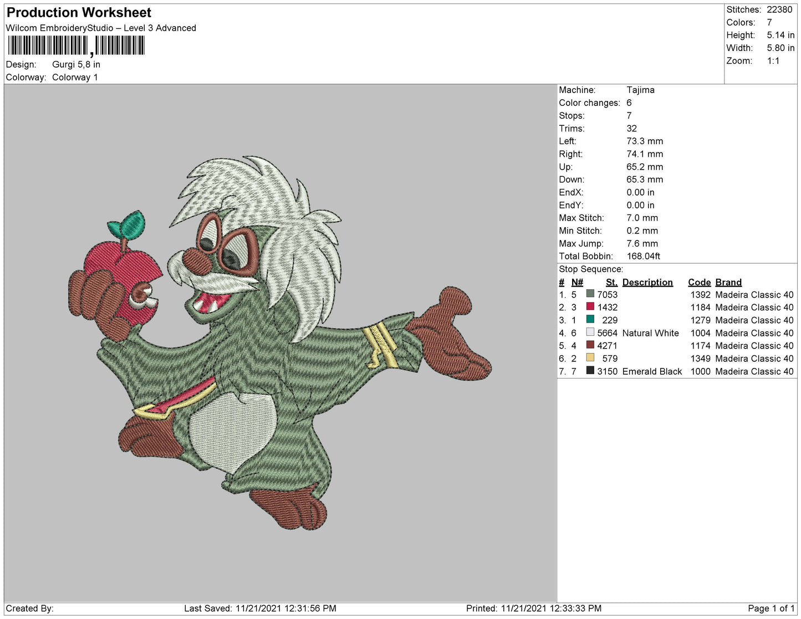Click the Description column header
Viewport: 801px width, 619px height.
coord(647,282)
